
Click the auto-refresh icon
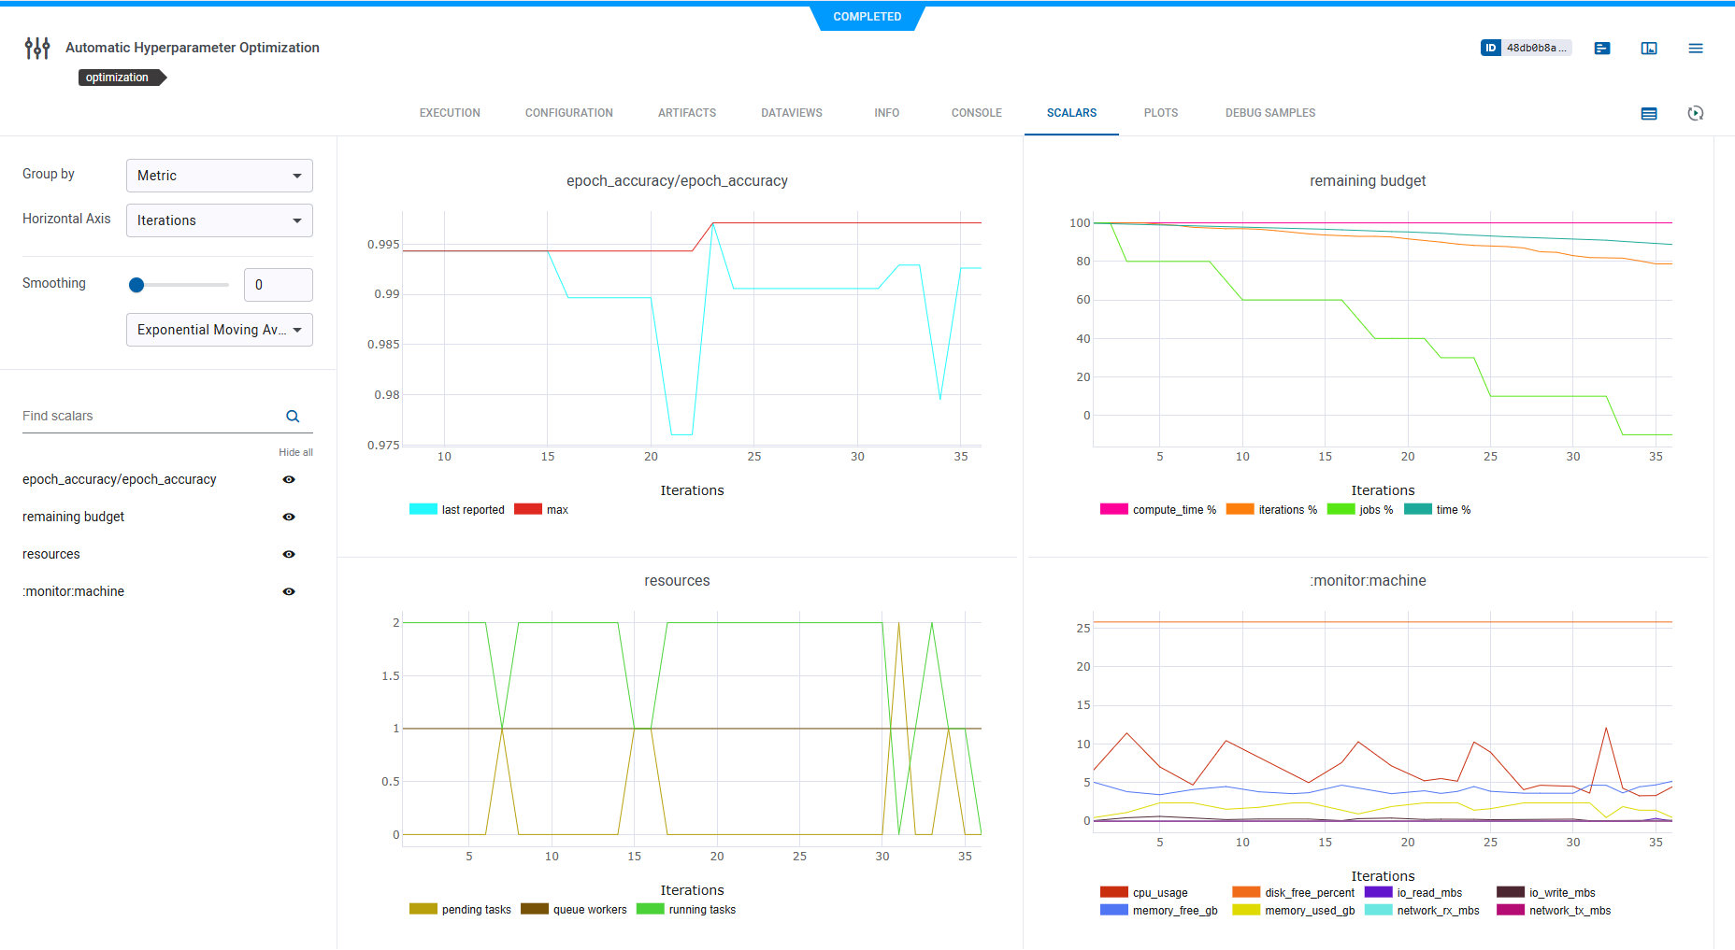pyautogui.click(x=1696, y=113)
